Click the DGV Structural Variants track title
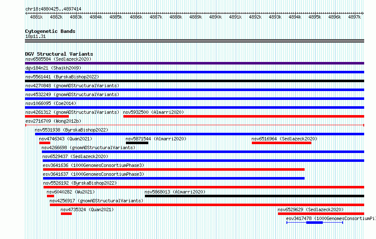 click(x=59, y=54)
